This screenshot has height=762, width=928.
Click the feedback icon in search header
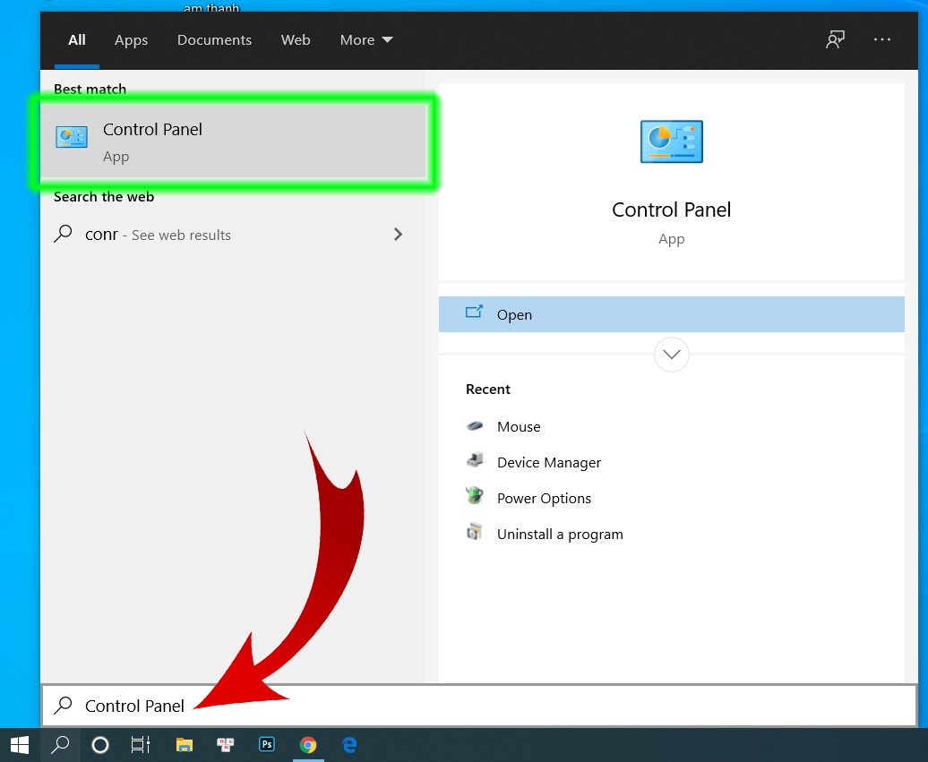(835, 39)
